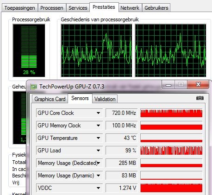Switch to the Toepassingen tab
Screen dimensions: 212x195
(20, 8)
